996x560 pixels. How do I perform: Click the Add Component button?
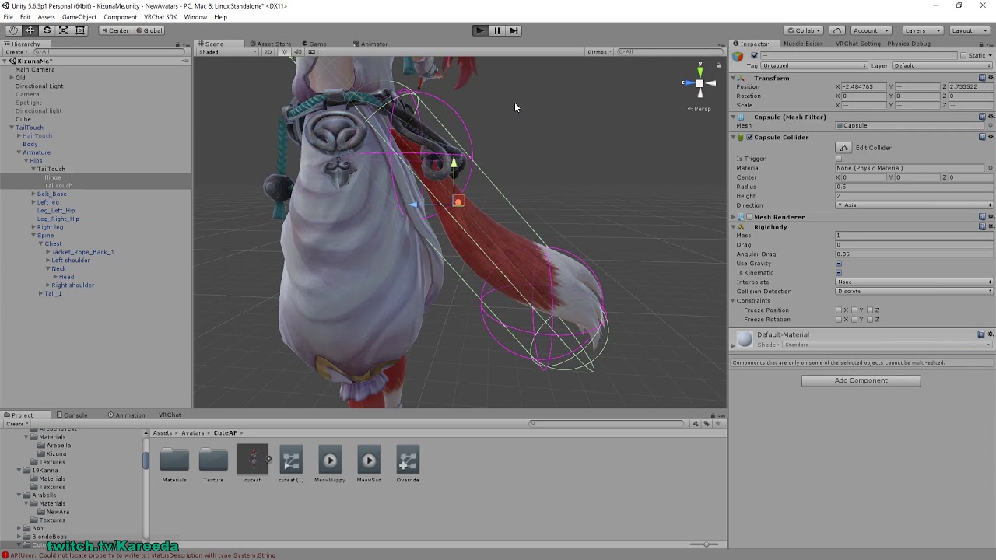pyautogui.click(x=861, y=380)
